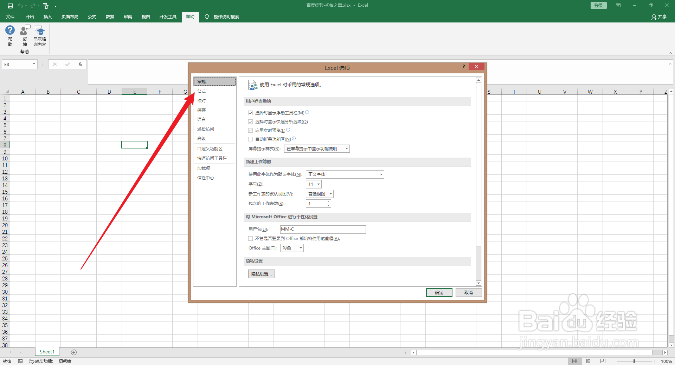Toggle enable Live Preview checkbox
Viewport: 675px width, 365px height.
(250, 131)
